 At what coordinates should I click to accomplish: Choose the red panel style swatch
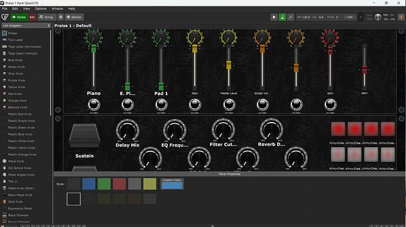click(x=119, y=184)
